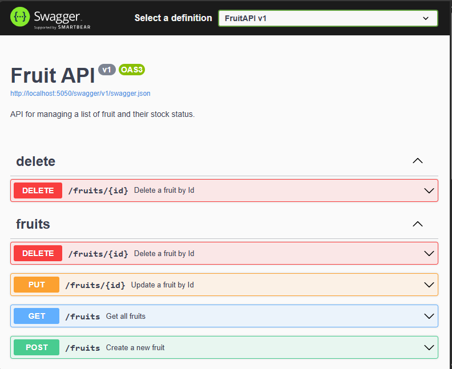The image size is (452, 369).
Task: Click the "fruits" tag heading
Action: tap(33, 224)
